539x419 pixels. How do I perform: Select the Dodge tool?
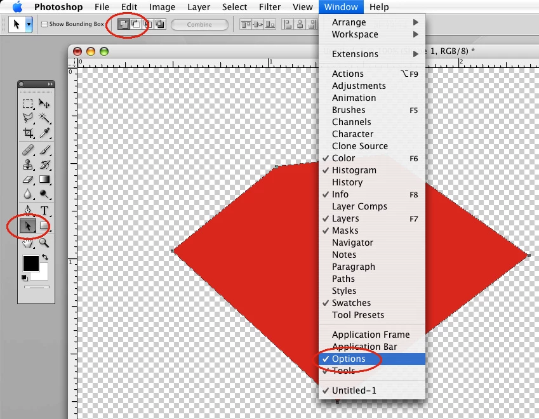[x=44, y=194]
